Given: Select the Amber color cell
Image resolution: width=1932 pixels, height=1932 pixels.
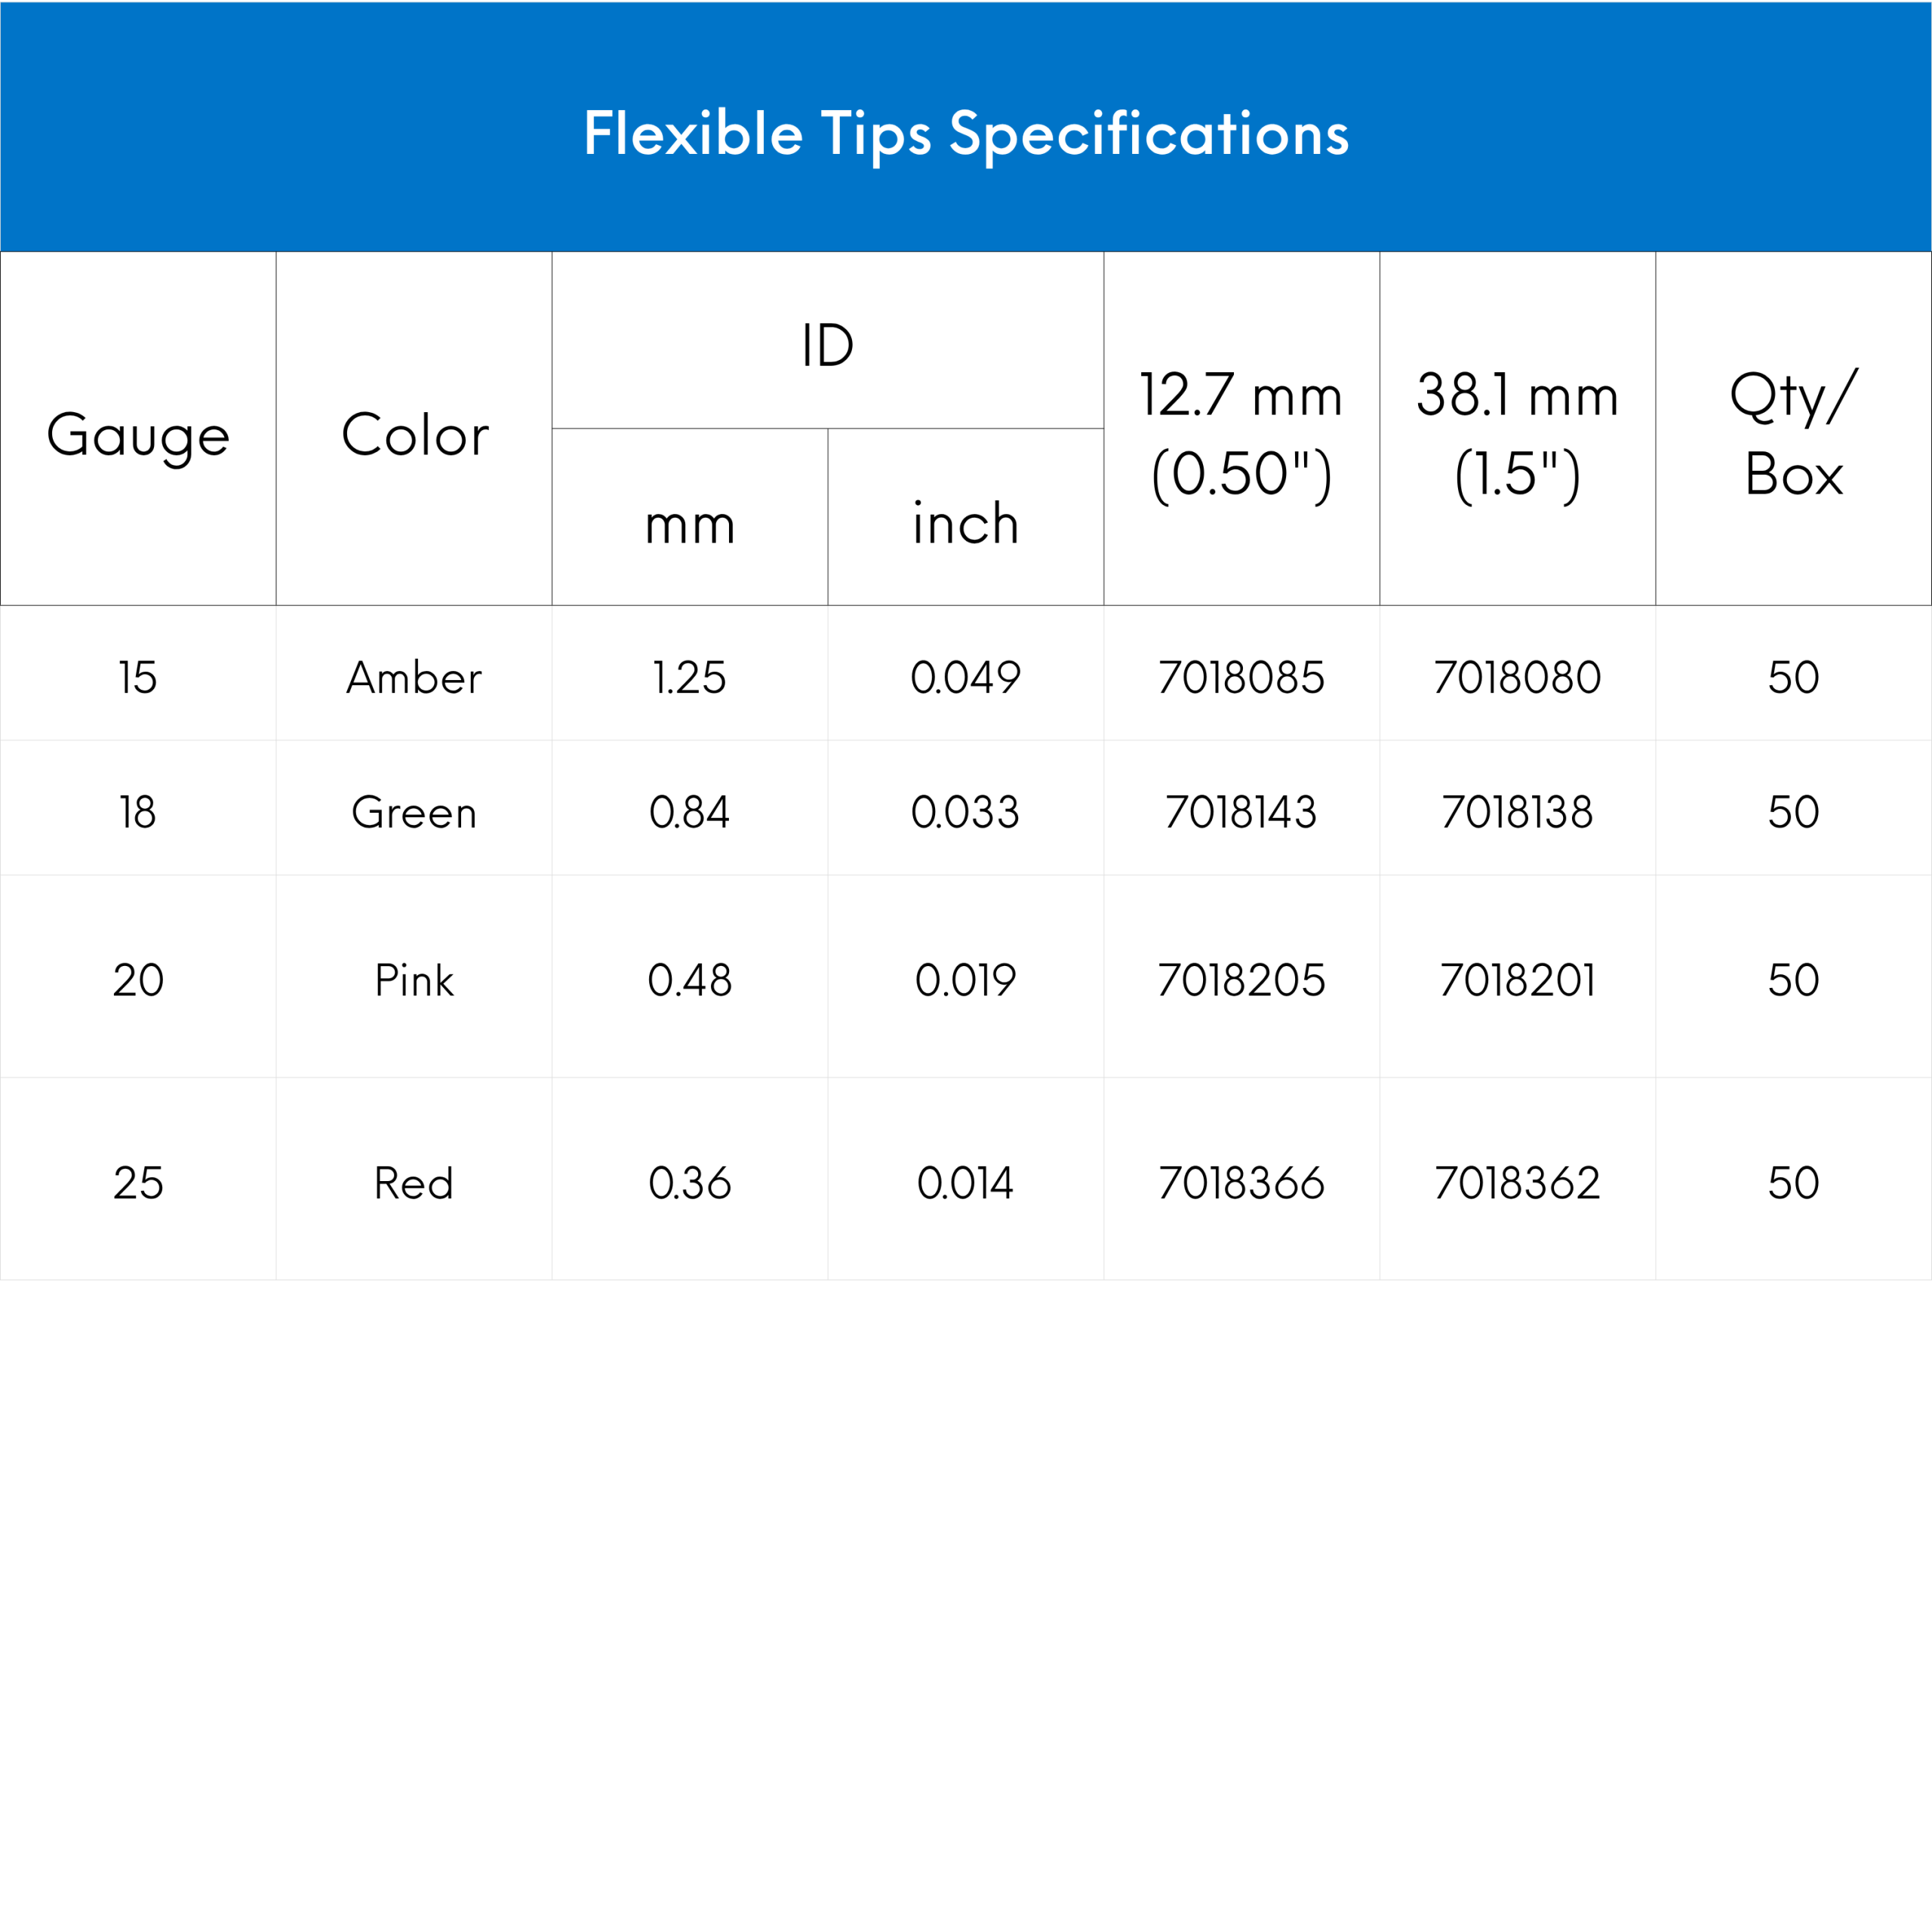Looking at the screenshot, I should pos(414,678).
